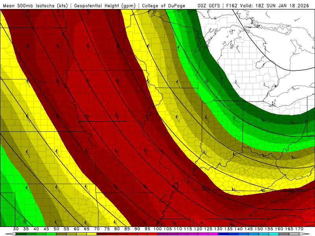Click the "45" legend value

click(46, 229)
